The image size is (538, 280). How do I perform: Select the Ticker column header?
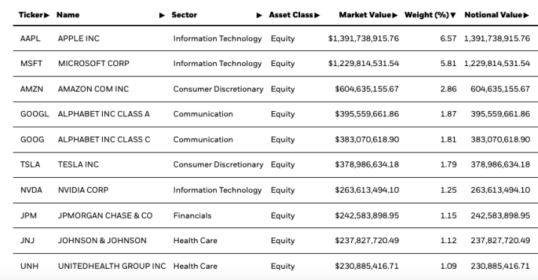point(32,15)
